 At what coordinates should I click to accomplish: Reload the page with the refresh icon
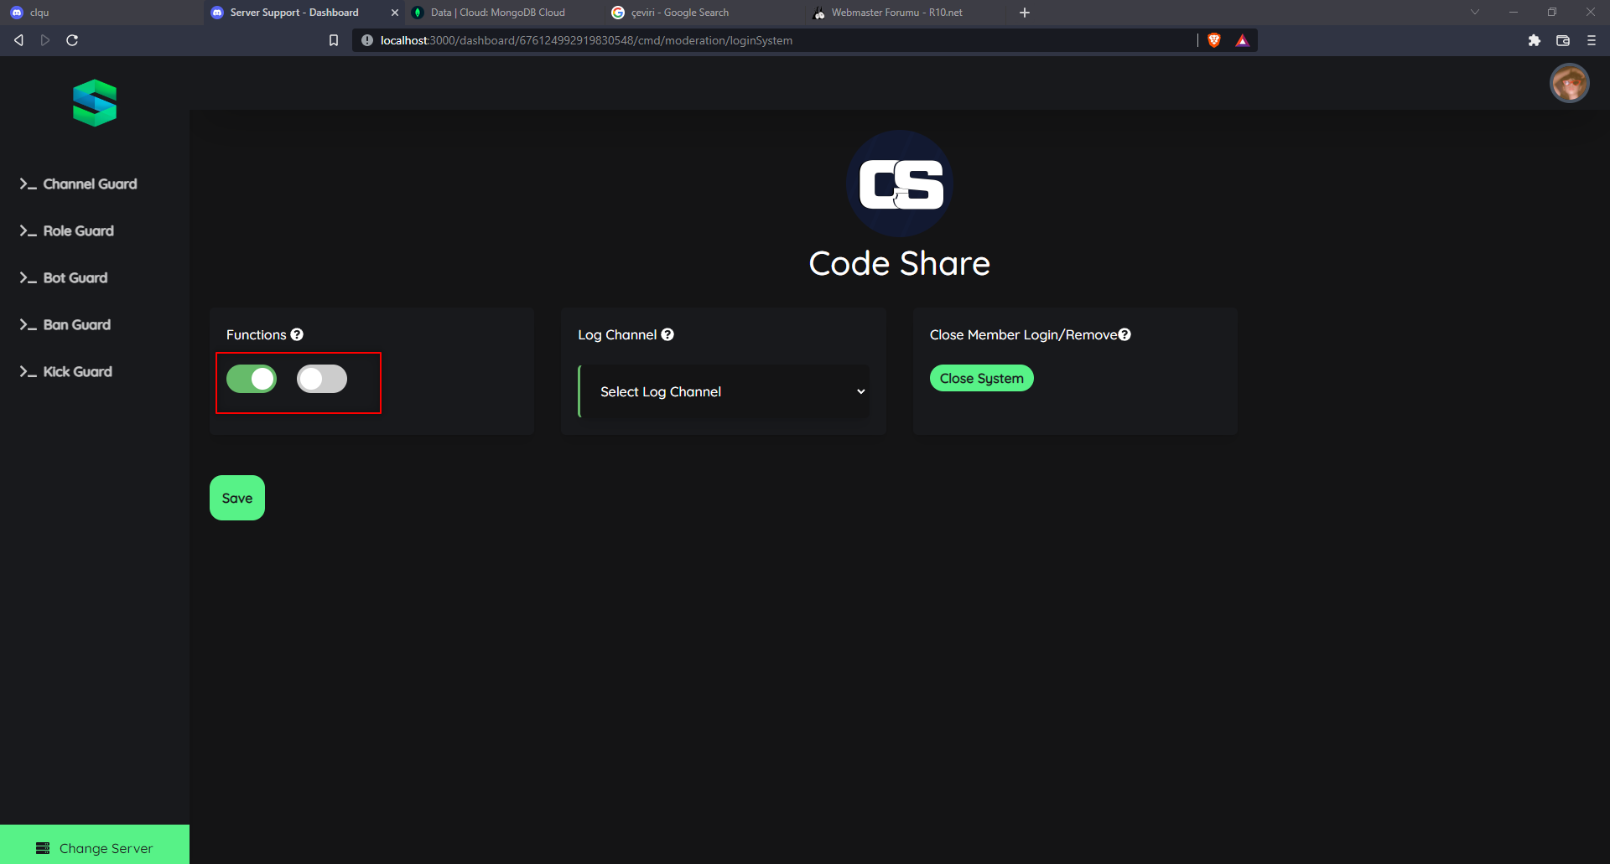point(72,40)
